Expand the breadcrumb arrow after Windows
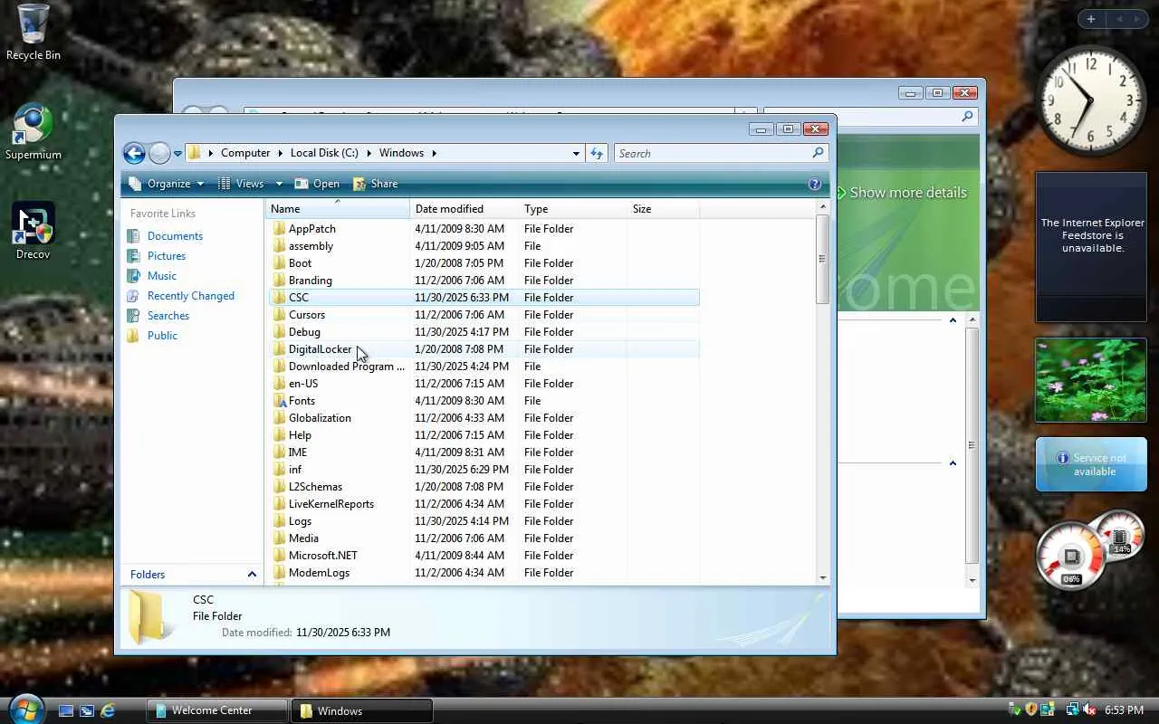The image size is (1159, 724). click(x=434, y=153)
